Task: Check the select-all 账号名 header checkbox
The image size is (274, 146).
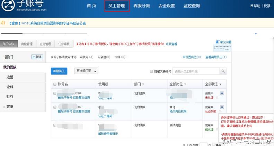Action: [55, 84]
